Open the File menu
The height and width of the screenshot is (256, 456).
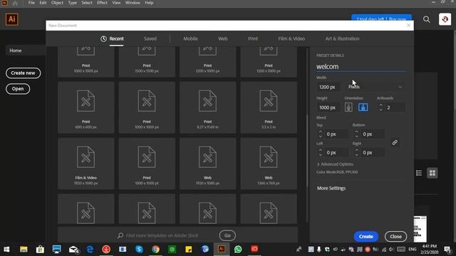click(31, 3)
